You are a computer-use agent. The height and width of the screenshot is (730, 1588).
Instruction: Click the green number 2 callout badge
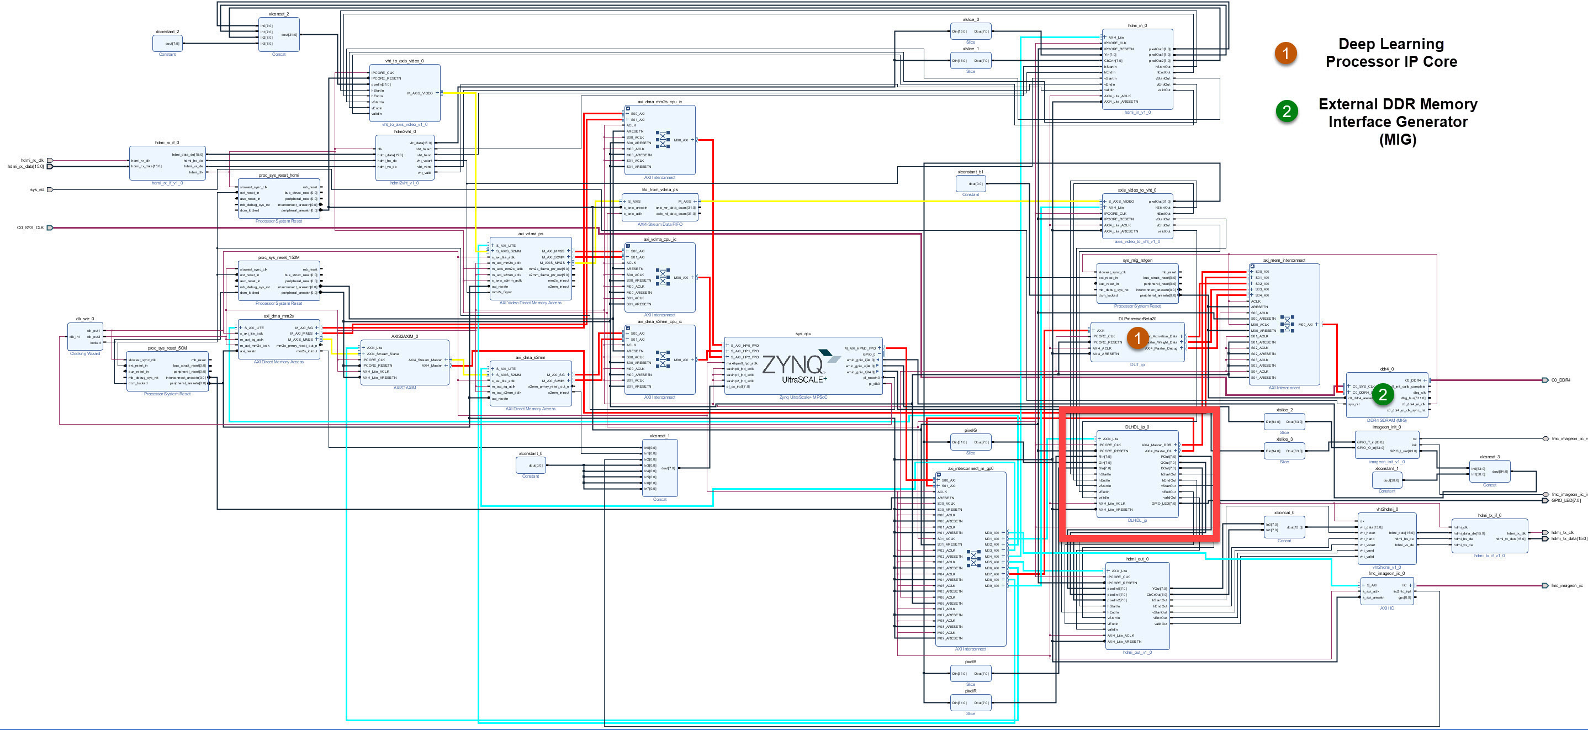coord(1383,394)
